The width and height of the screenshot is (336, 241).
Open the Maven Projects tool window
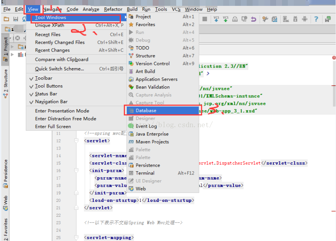tap(163, 142)
